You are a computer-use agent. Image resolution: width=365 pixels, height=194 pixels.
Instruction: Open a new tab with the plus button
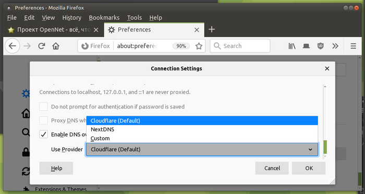[x=211, y=30]
